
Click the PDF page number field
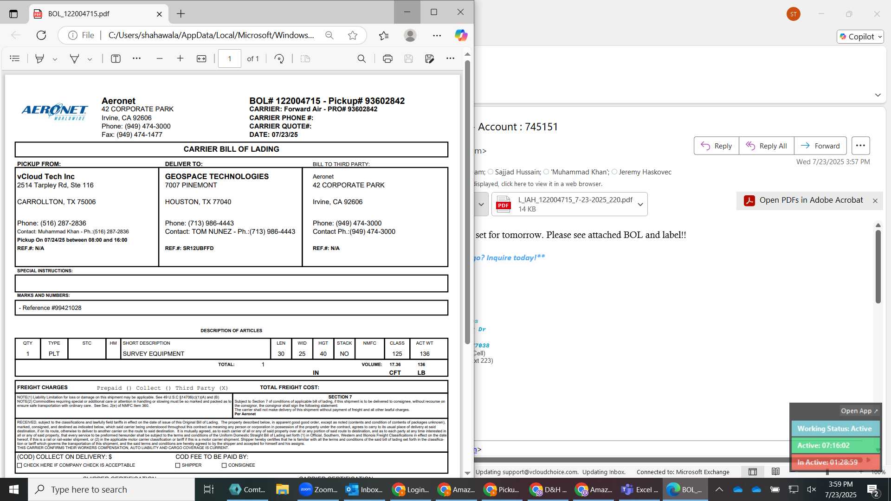coord(230,58)
